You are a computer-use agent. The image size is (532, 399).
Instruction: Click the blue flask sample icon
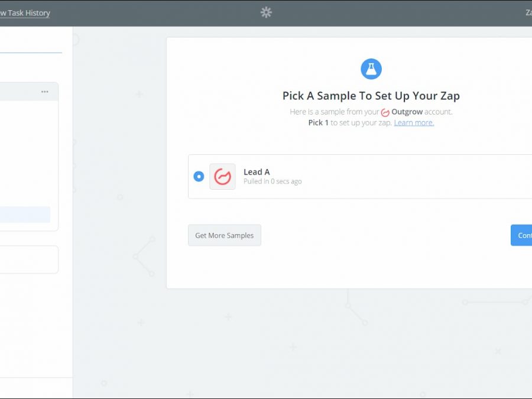[x=371, y=69]
